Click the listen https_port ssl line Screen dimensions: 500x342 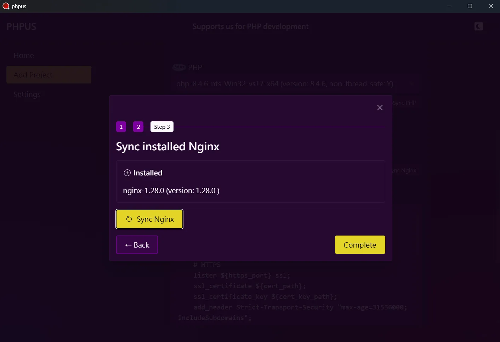click(x=242, y=276)
